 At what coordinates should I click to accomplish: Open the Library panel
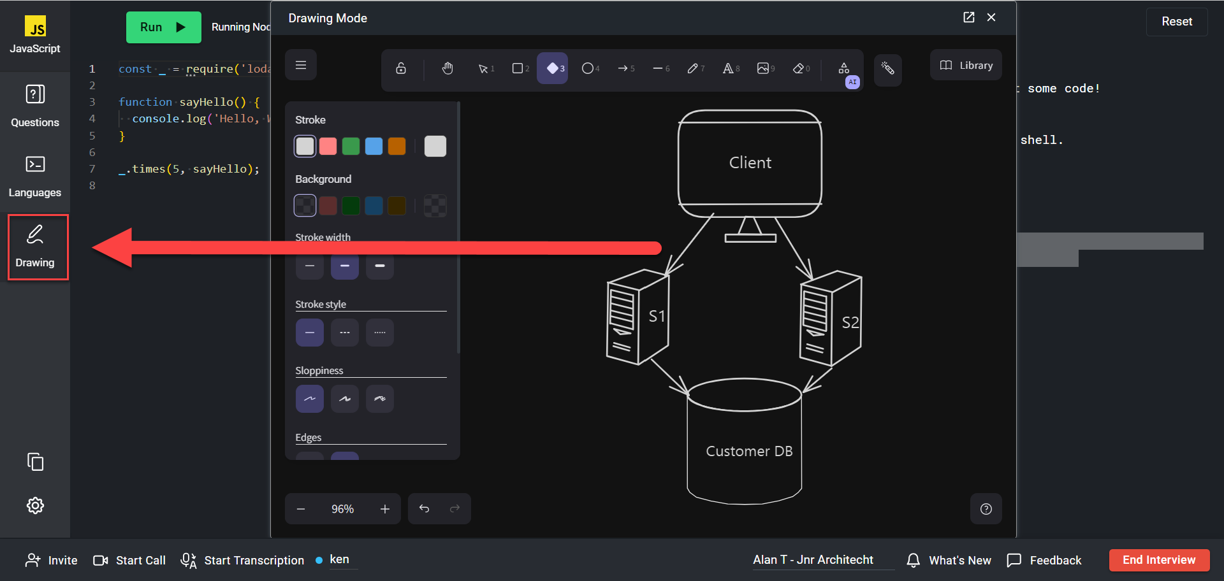click(966, 65)
